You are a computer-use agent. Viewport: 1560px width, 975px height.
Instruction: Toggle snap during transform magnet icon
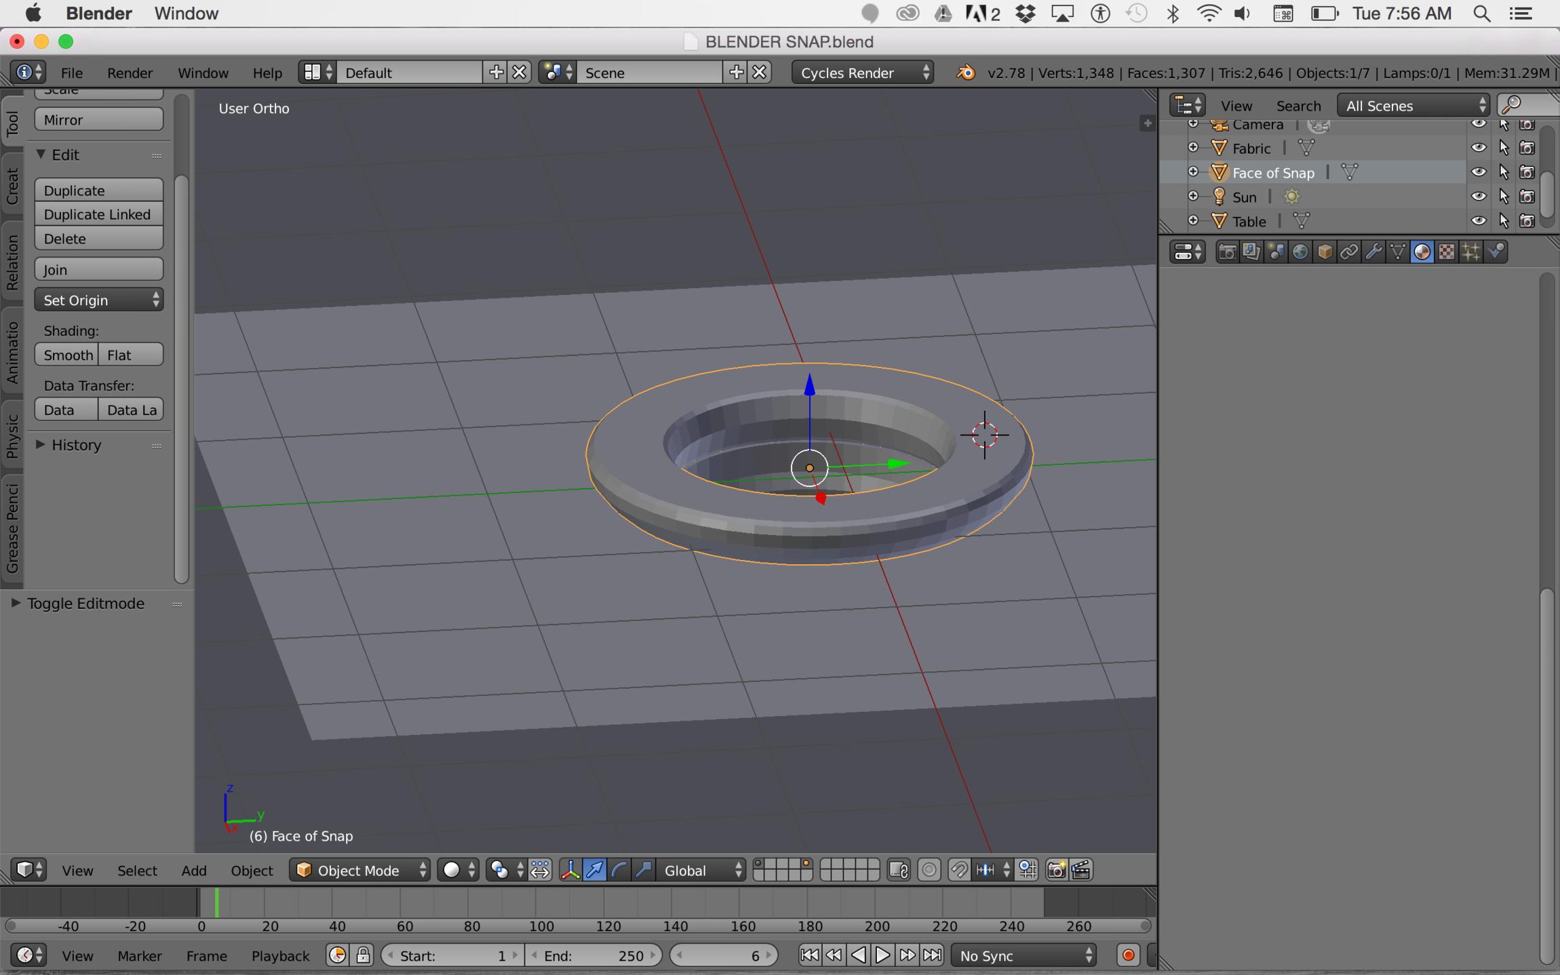[958, 870]
